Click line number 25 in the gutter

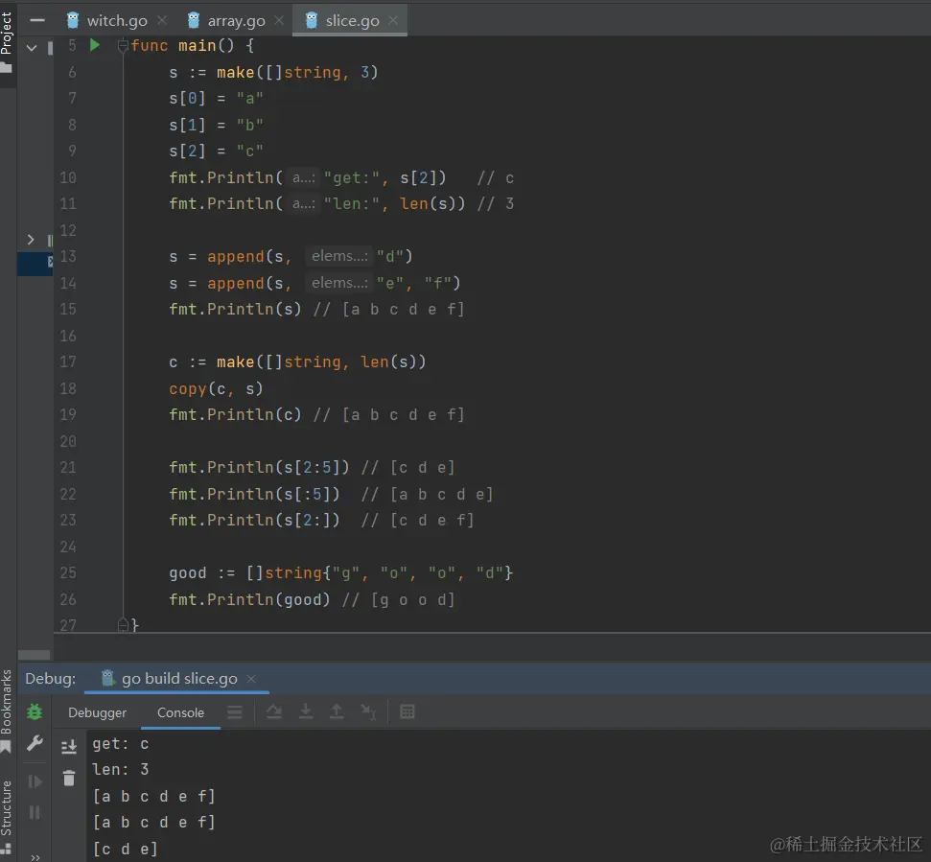[68, 572]
